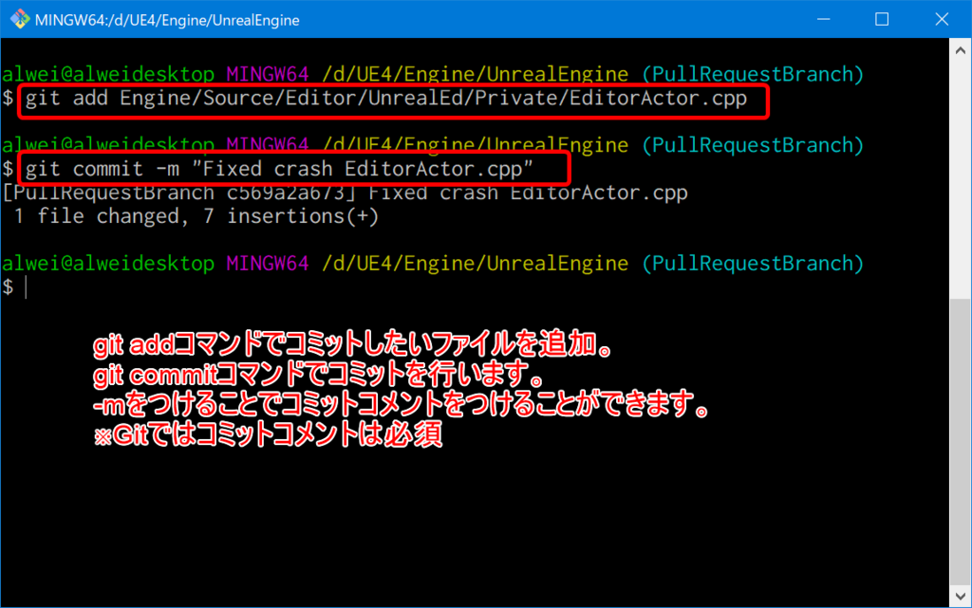Click the '[PullRequestBranch c569a2a673]' output line
Viewport: 972px width, 608px height.
[x=345, y=193]
